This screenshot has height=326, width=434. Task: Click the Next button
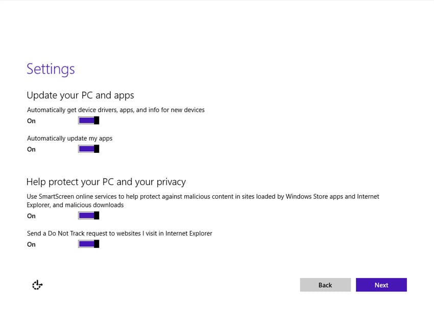pos(381,285)
